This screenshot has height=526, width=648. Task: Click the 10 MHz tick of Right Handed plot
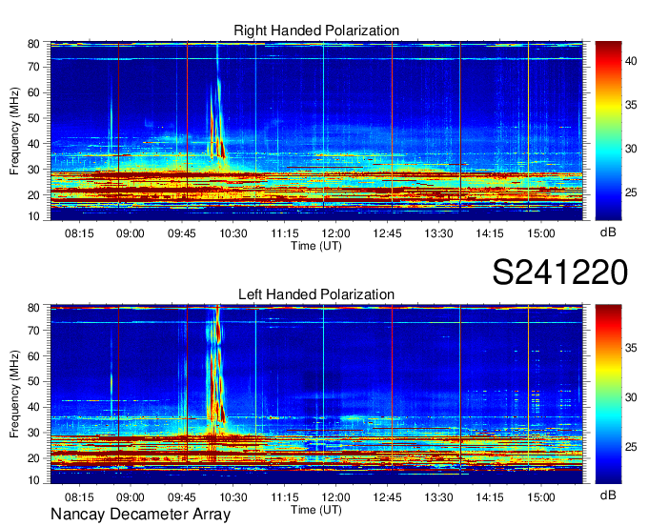click(x=34, y=216)
